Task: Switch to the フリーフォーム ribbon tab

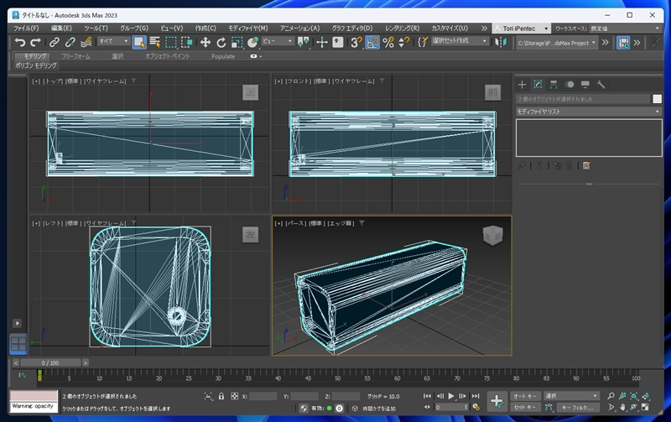Action: [76, 56]
